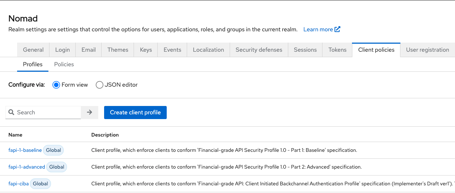Open the fapi-1-baseline profile link
The width and height of the screenshot is (455, 193).
point(25,150)
